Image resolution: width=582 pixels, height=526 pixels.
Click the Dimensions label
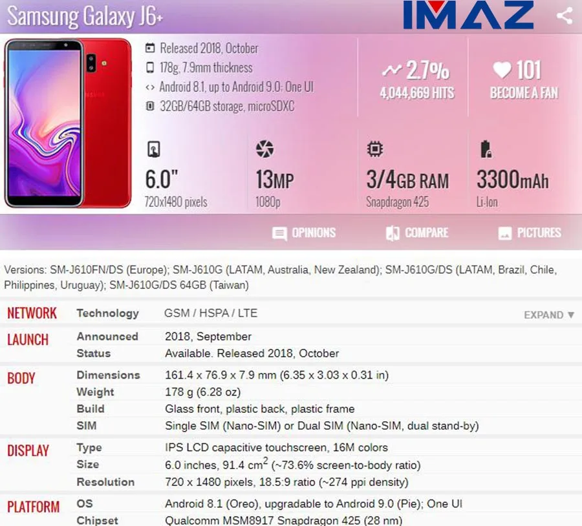click(x=109, y=375)
